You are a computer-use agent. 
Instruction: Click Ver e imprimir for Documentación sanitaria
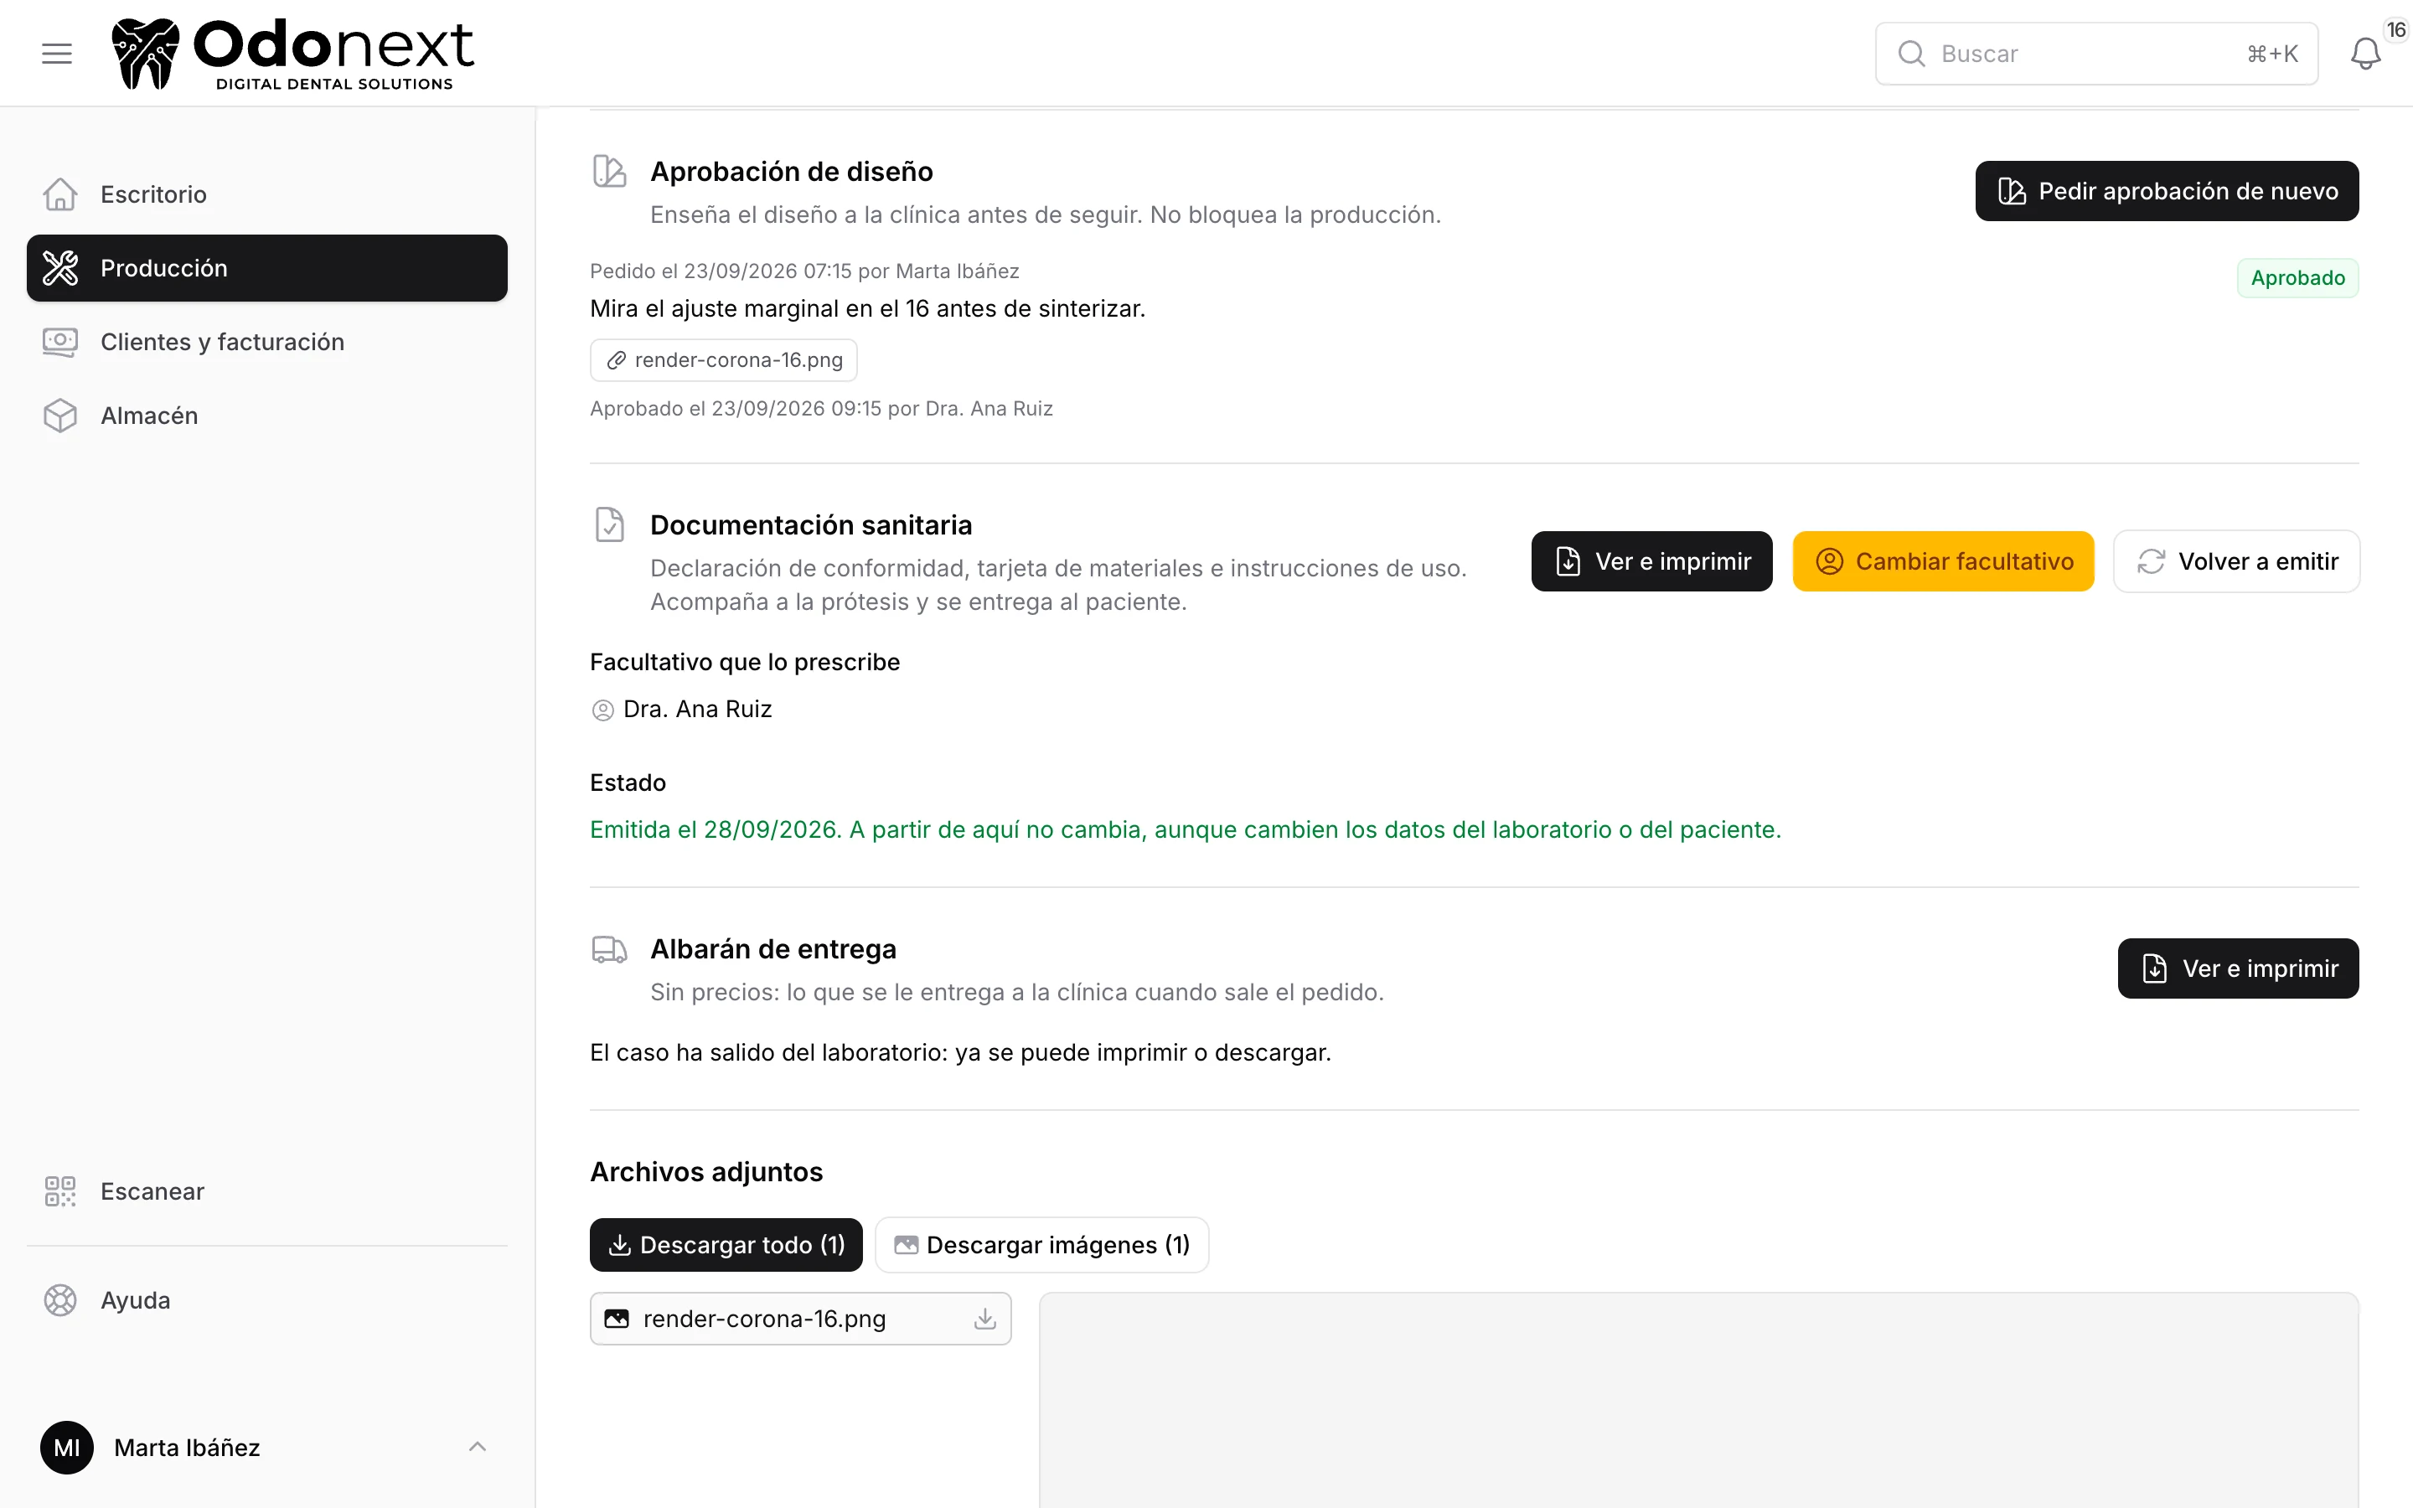[1651, 561]
